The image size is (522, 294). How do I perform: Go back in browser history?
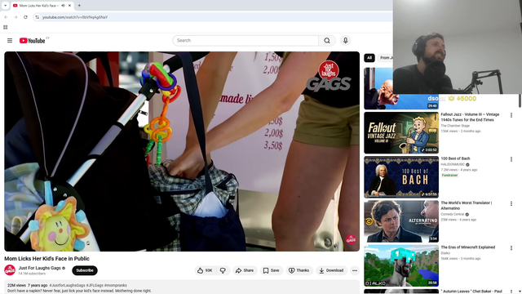click(x=6, y=17)
